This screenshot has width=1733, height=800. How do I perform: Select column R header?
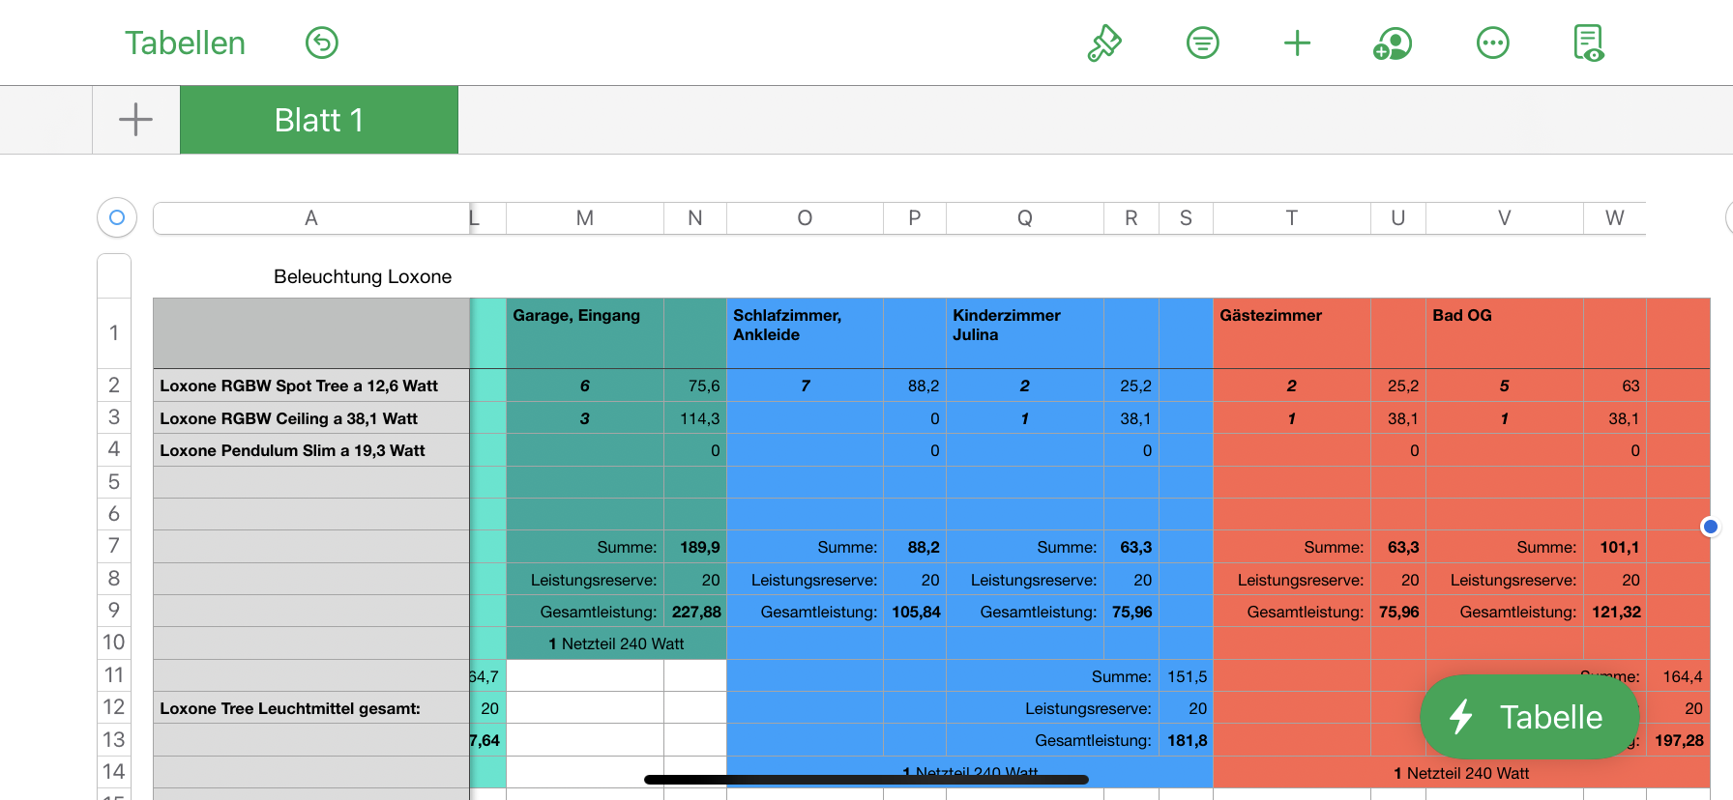point(1131,218)
